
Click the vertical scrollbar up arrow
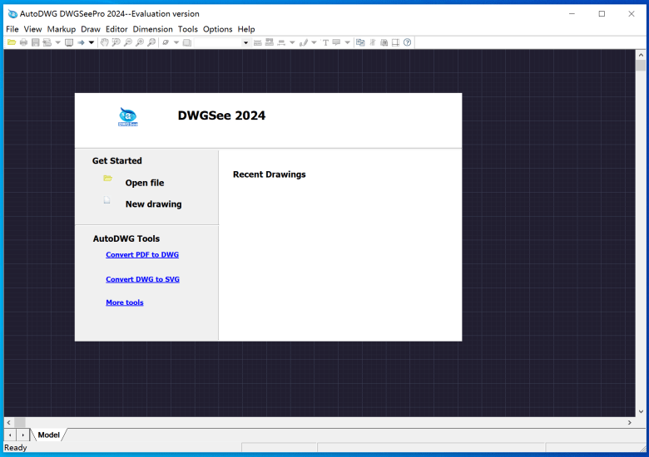[641, 55]
